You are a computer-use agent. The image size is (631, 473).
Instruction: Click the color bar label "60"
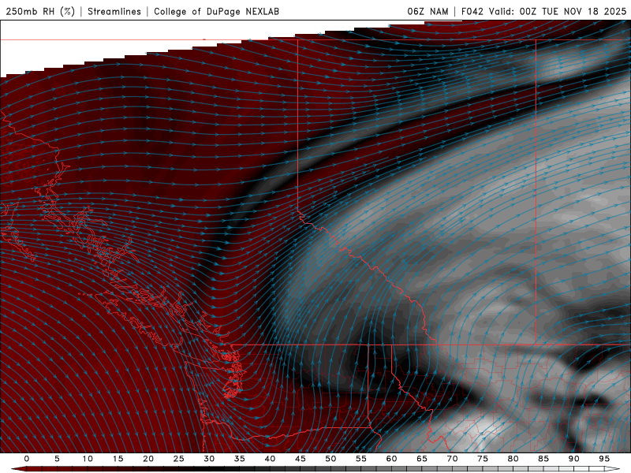(x=391, y=459)
